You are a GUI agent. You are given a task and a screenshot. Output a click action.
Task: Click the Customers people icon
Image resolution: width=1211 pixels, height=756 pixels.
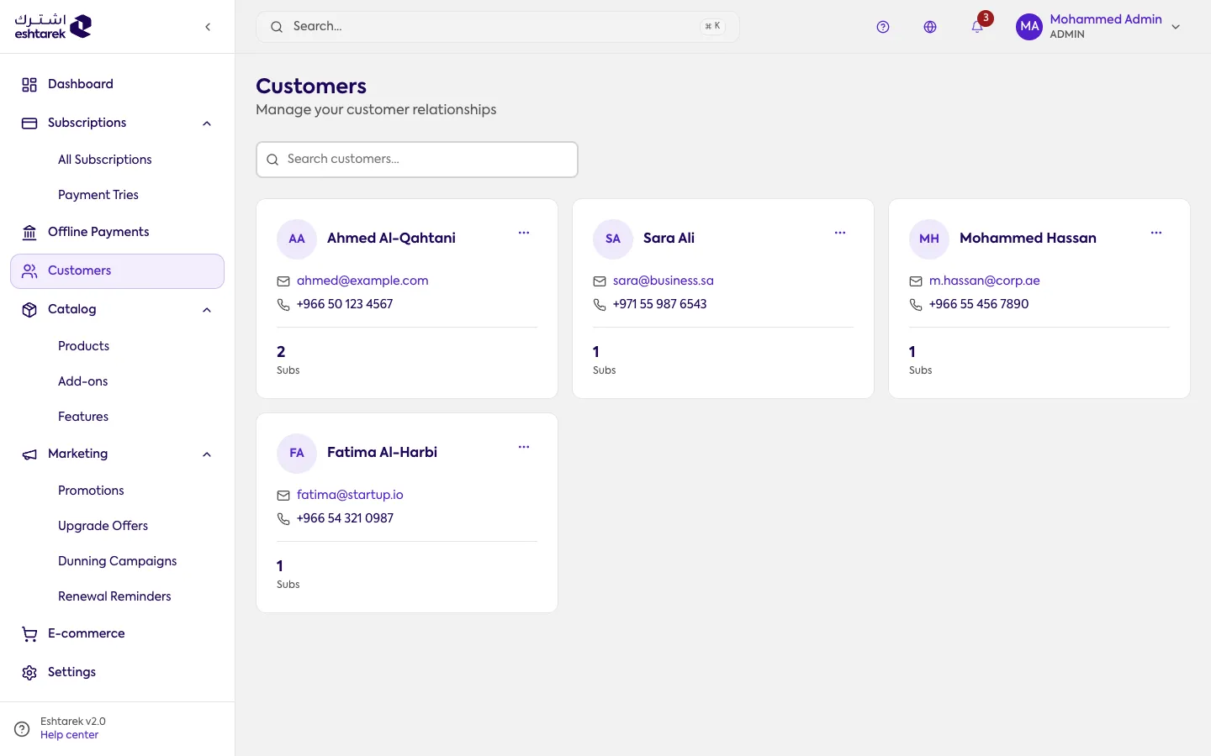pos(29,271)
